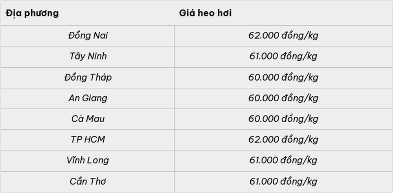Select the Đồng Tháp cell

coord(88,78)
